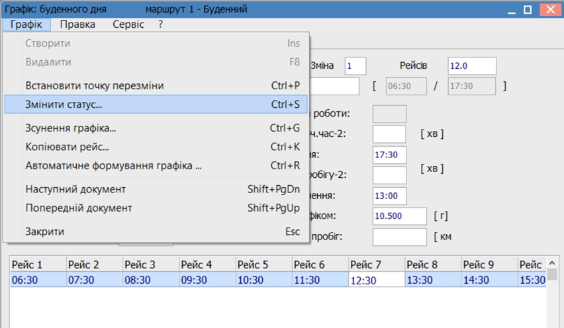
Task: Click the Зміна input field
Action: pyautogui.click(x=355, y=66)
